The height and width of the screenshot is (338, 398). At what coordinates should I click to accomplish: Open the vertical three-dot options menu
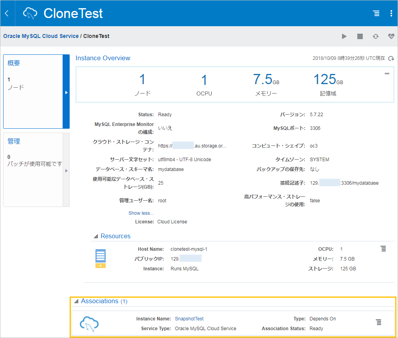[391, 13]
